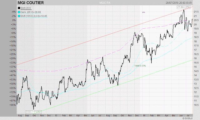The height and width of the screenshot is (120, 200).
Task: Click the 17.5 tick on the price axis
Action: point(196,46)
